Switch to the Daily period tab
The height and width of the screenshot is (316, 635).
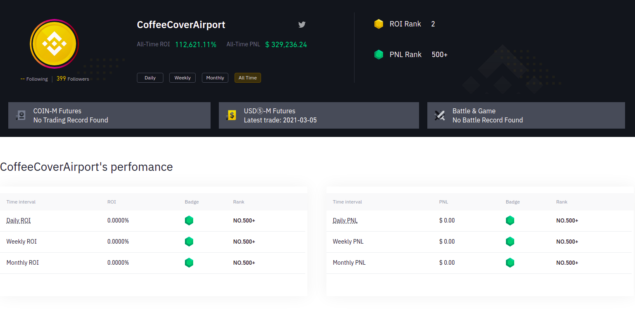coord(150,78)
